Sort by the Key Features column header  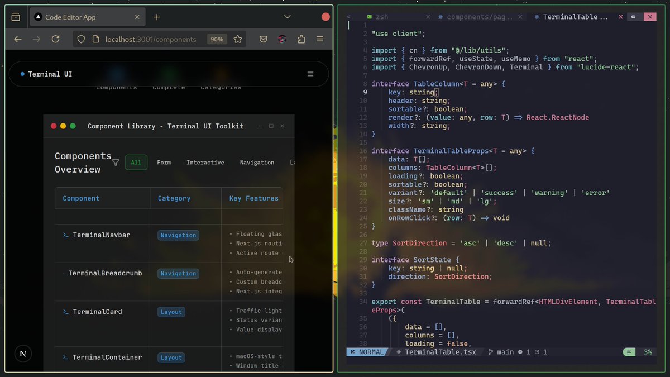(254, 198)
